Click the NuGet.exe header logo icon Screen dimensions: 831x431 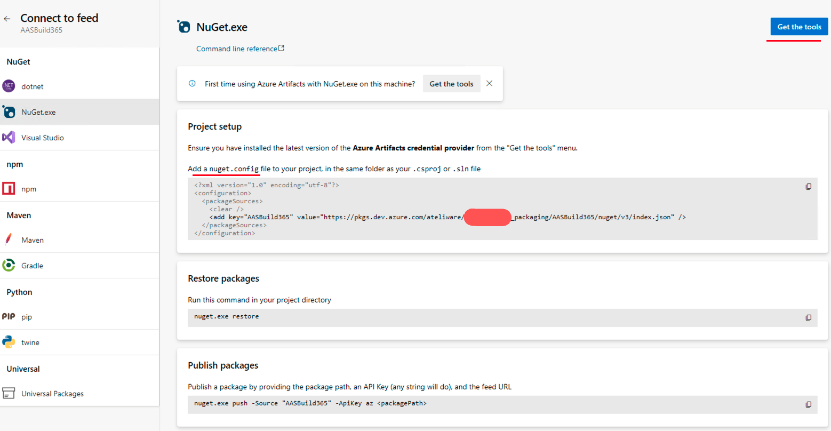(183, 27)
